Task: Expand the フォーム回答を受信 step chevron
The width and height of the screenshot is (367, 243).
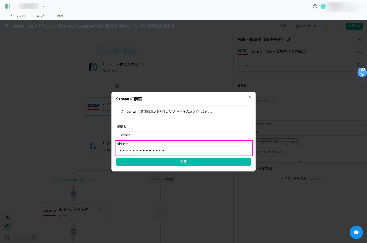Action: [x=144, y=64]
